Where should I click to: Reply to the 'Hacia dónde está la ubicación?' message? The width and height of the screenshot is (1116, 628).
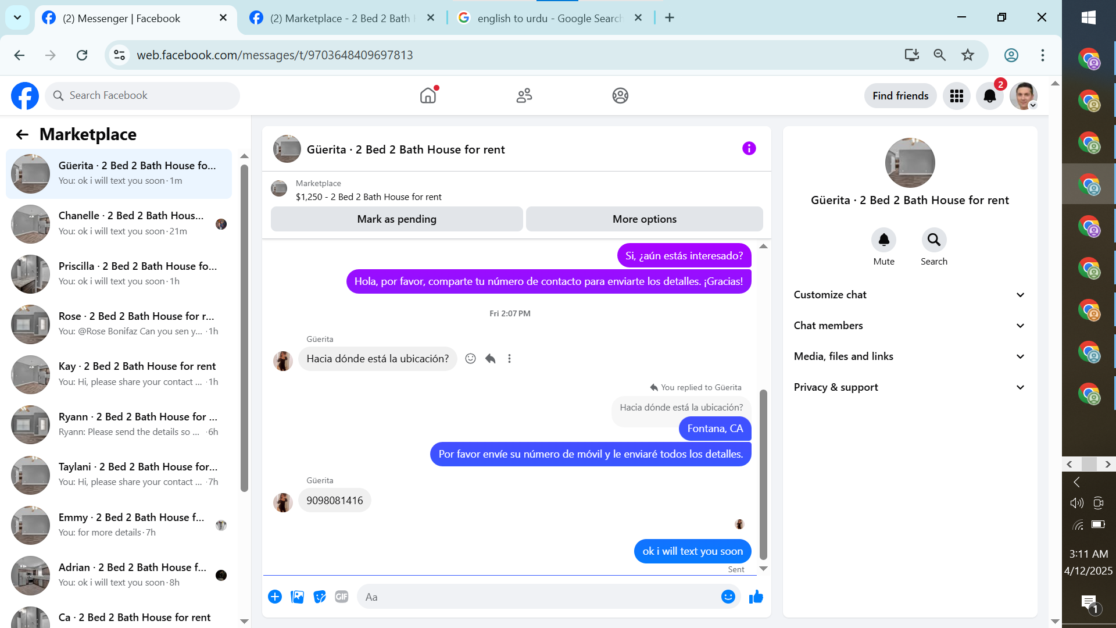(491, 359)
